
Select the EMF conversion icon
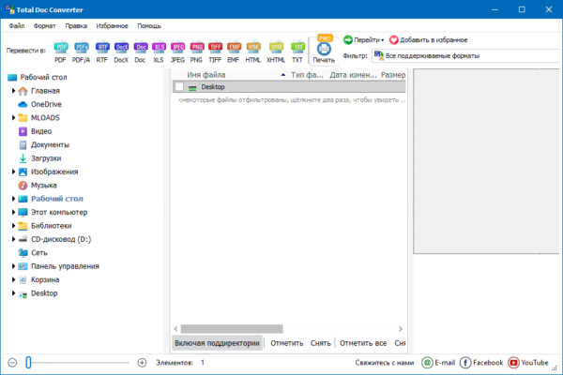click(234, 47)
